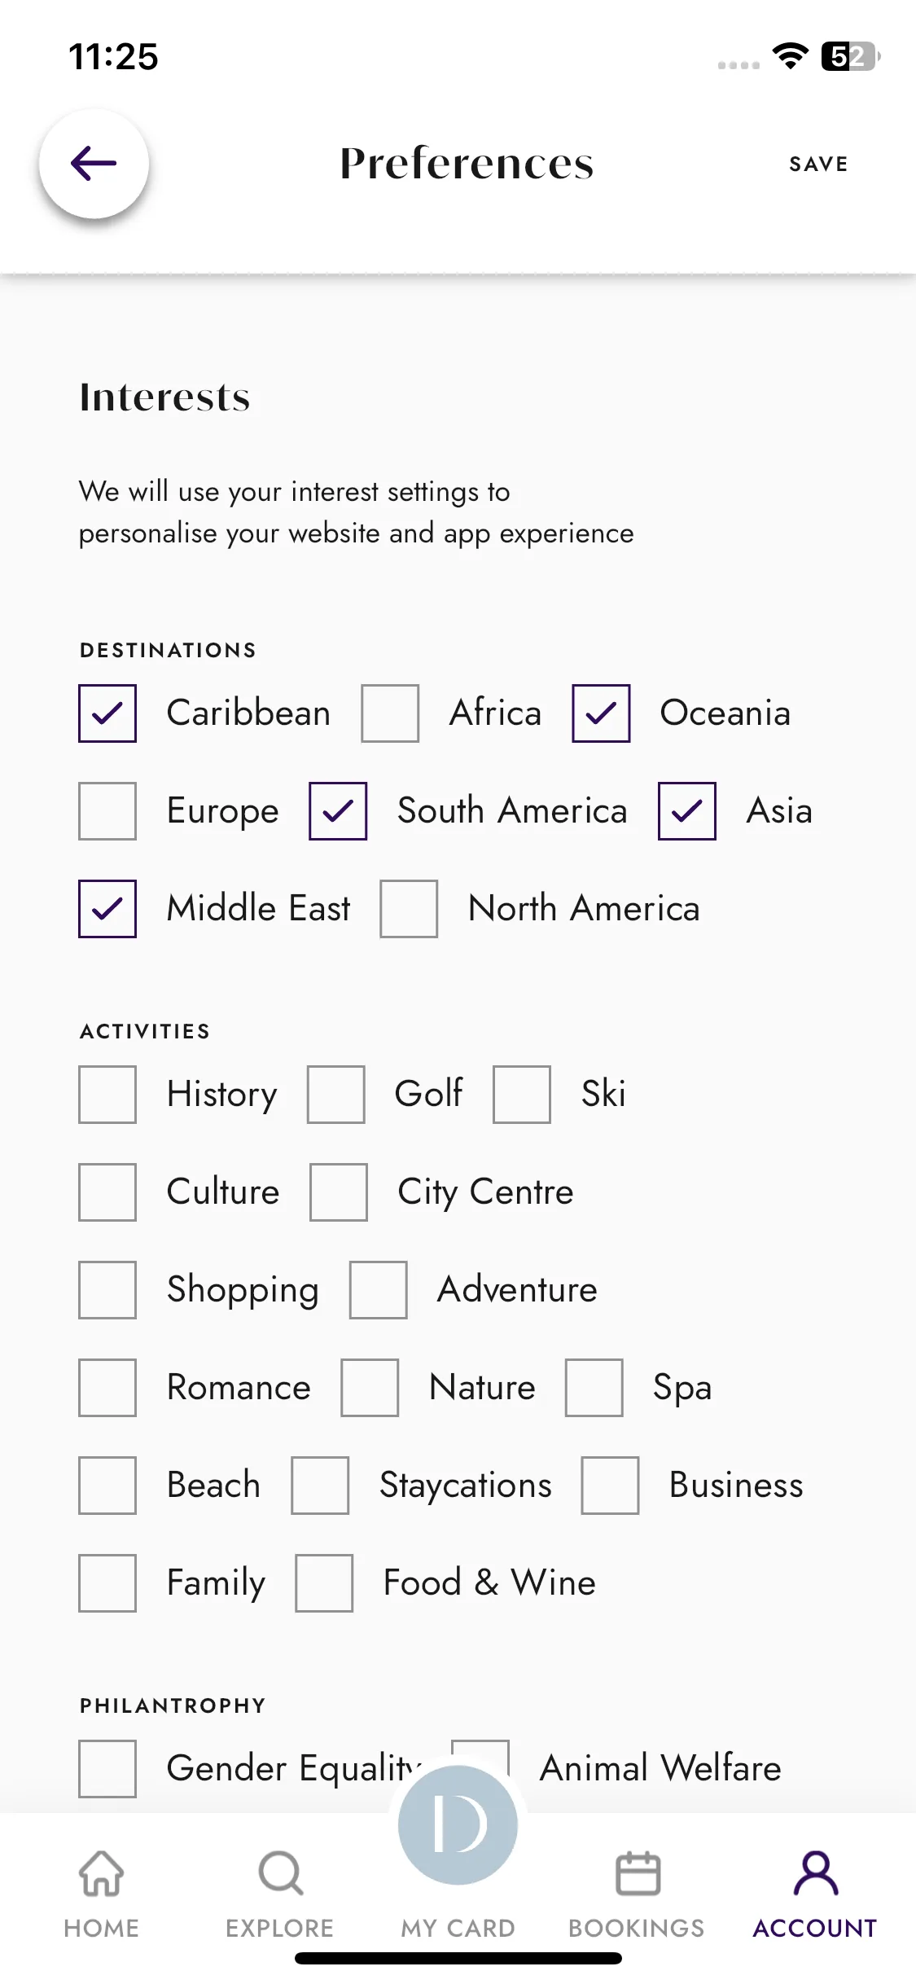This screenshot has height=1984, width=916.
Task: Open the My Card center icon
Action: (458, 1825)
